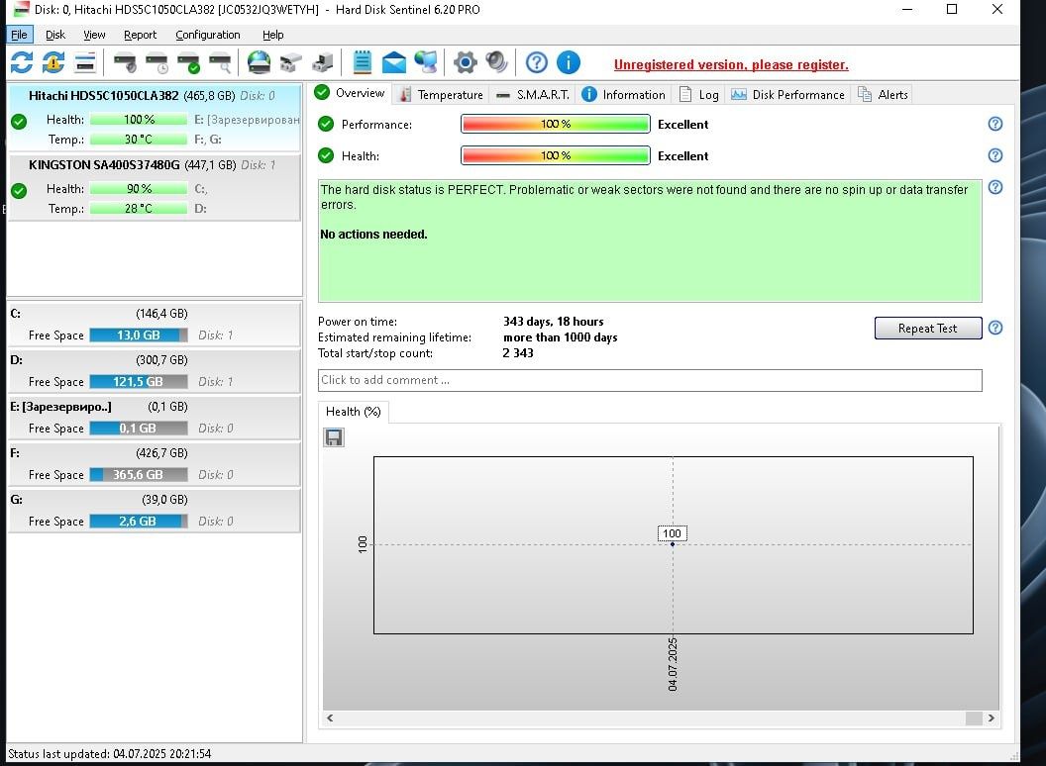Image resolution: width=1046 pixels, height=766 pixels.
Task: Click the grey speaker sound icon
Action: coord(497,63)
